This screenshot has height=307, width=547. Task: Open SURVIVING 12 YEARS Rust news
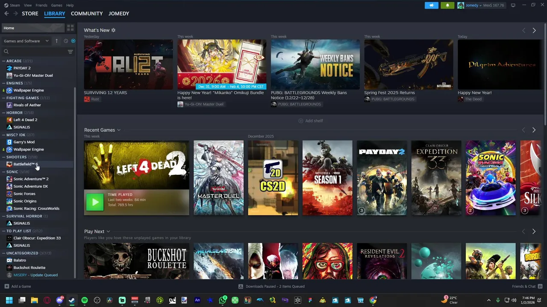tap(128, 64)
